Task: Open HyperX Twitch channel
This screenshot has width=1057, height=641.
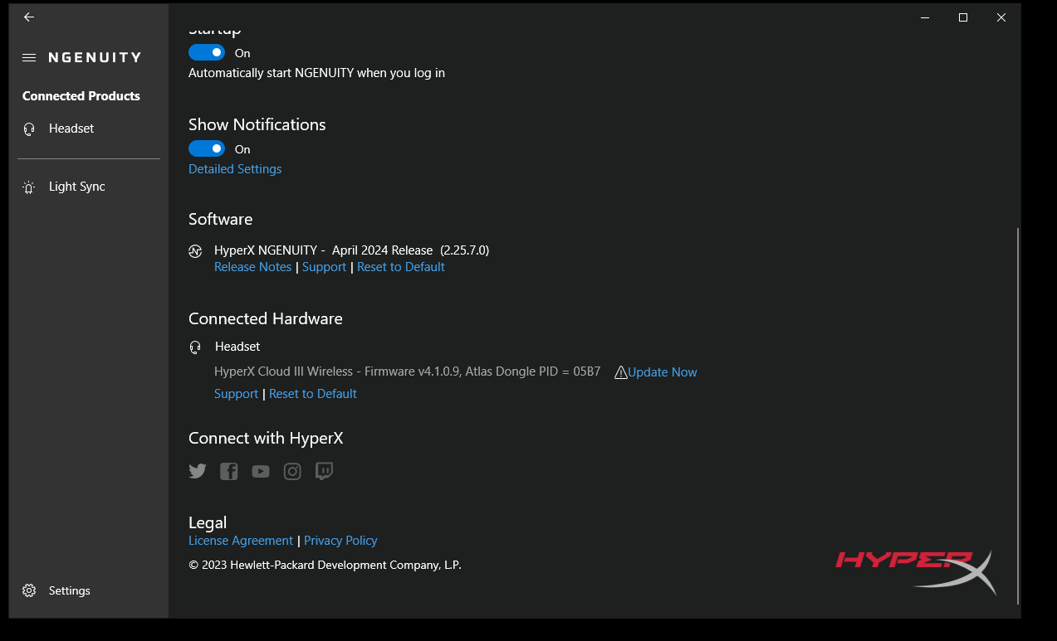Action: (x=324, y=471)
